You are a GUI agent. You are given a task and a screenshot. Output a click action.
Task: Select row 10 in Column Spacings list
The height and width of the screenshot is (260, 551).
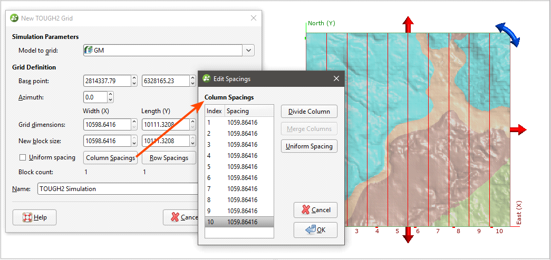coord(239,222)
